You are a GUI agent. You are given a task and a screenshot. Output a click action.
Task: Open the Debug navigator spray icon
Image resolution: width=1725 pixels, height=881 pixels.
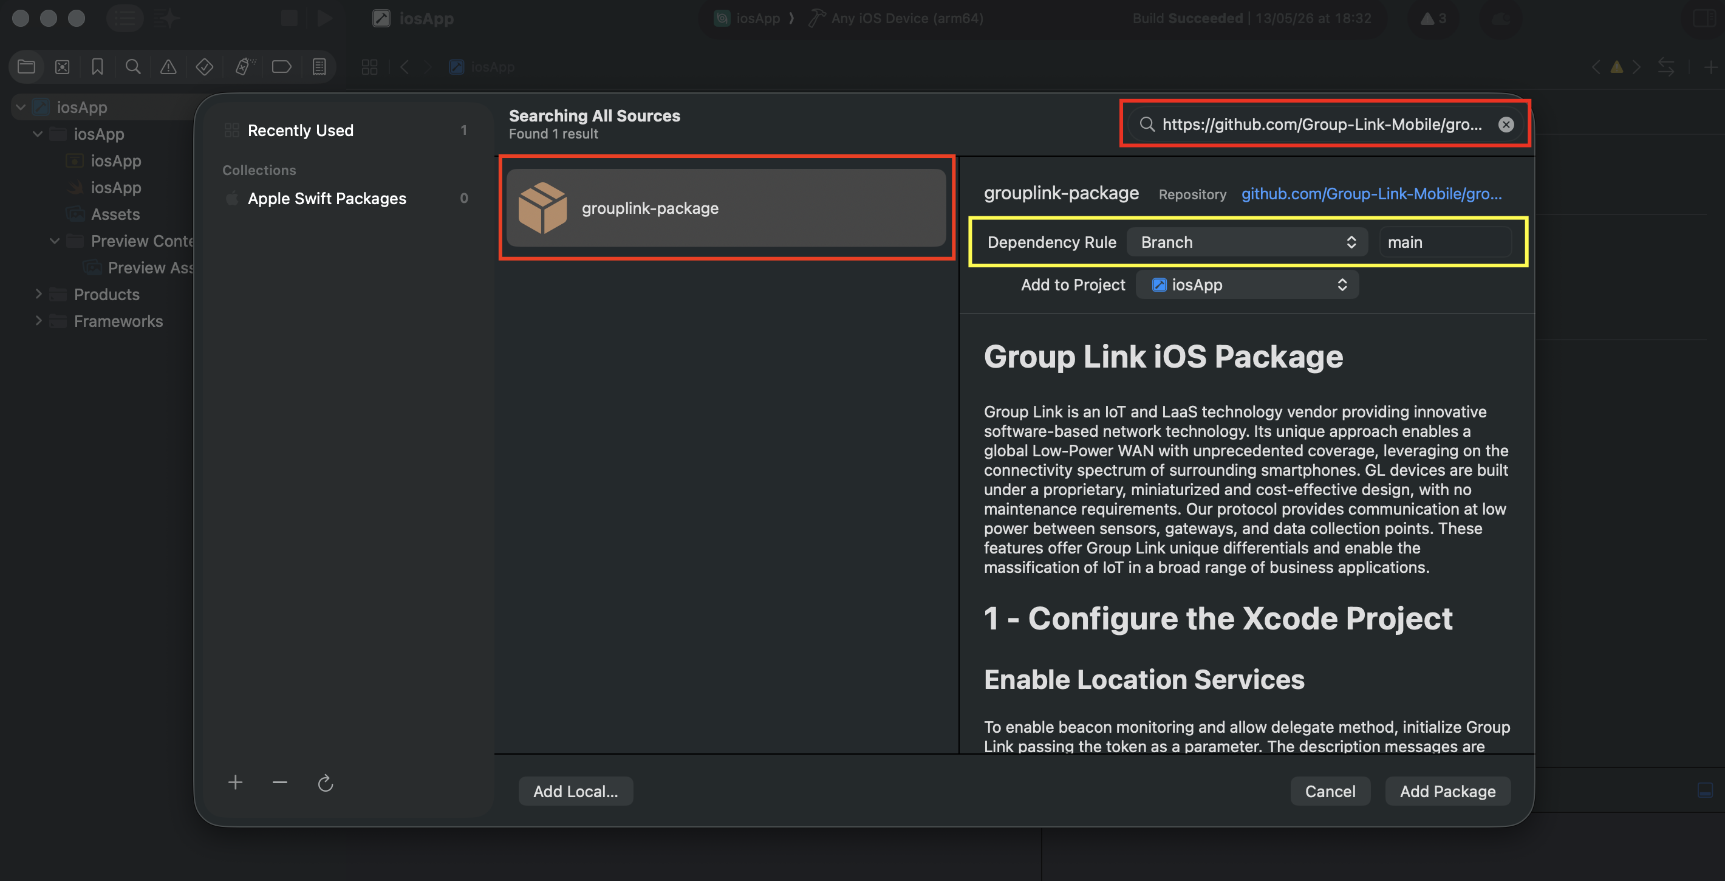(244, 67)
